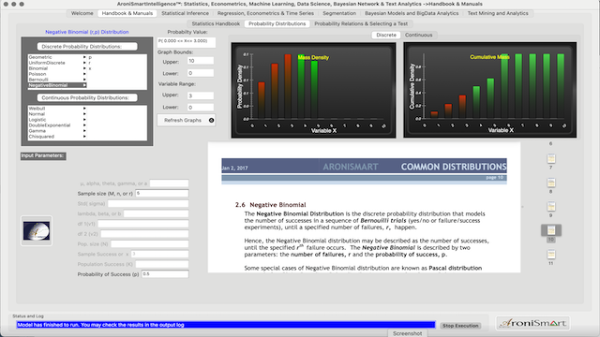Image resolution: width=600 pixels, height=337 pixels.
Task: Click the Graph Bounds Lower field
Action: click(x=201, y=73)
